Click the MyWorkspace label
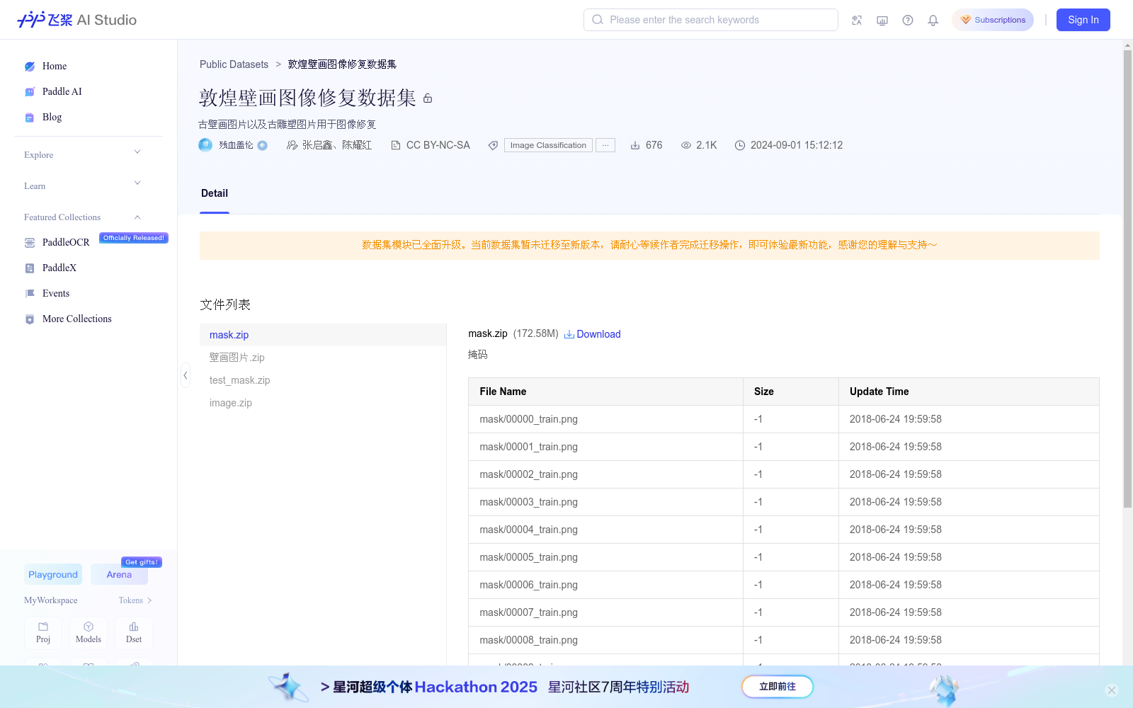This screenshot has height=708, width=1133. point(51,600)
